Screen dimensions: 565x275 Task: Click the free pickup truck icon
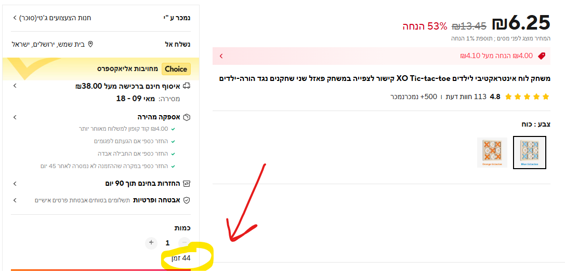(187, 86)
